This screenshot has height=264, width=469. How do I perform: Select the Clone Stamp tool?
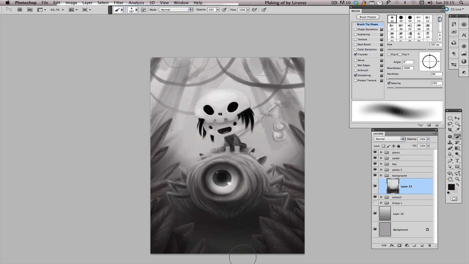click(x=450, y=142)
